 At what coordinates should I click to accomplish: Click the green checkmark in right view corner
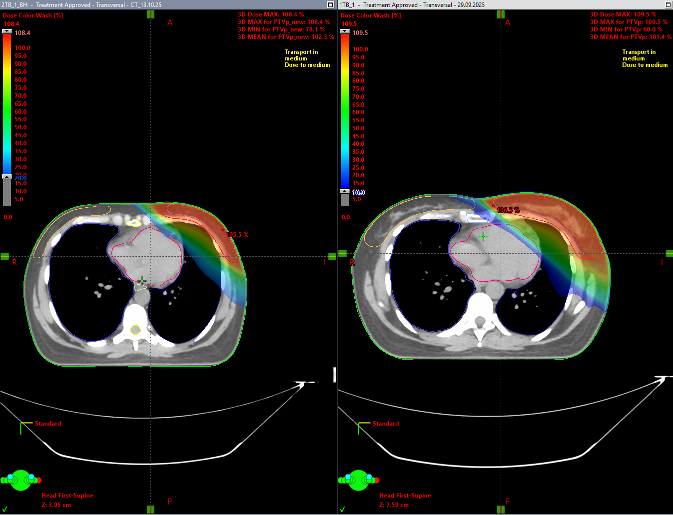pyautogui.click(x=343, y=509)
